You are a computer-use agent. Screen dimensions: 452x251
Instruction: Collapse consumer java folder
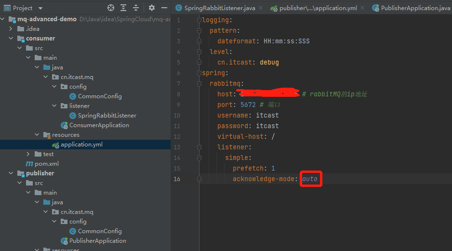(37, 67)
